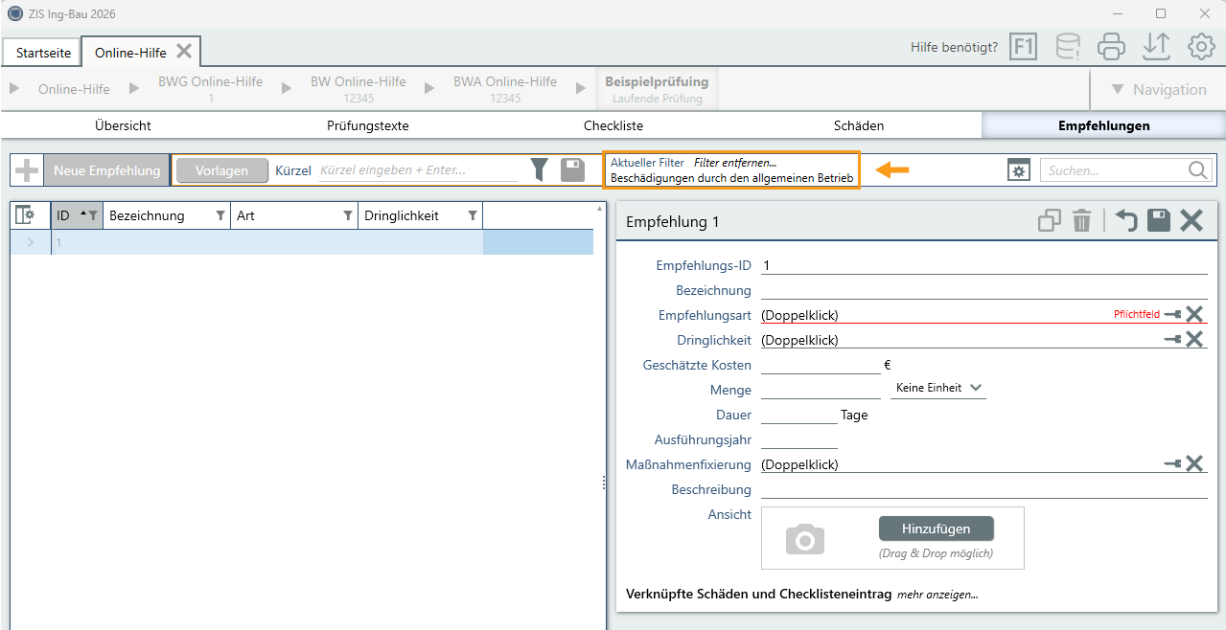The height and width of the screenshot is (630, 1226).
Task: Clear the Empfehlungsart field with X
Action: point(1194,314)
